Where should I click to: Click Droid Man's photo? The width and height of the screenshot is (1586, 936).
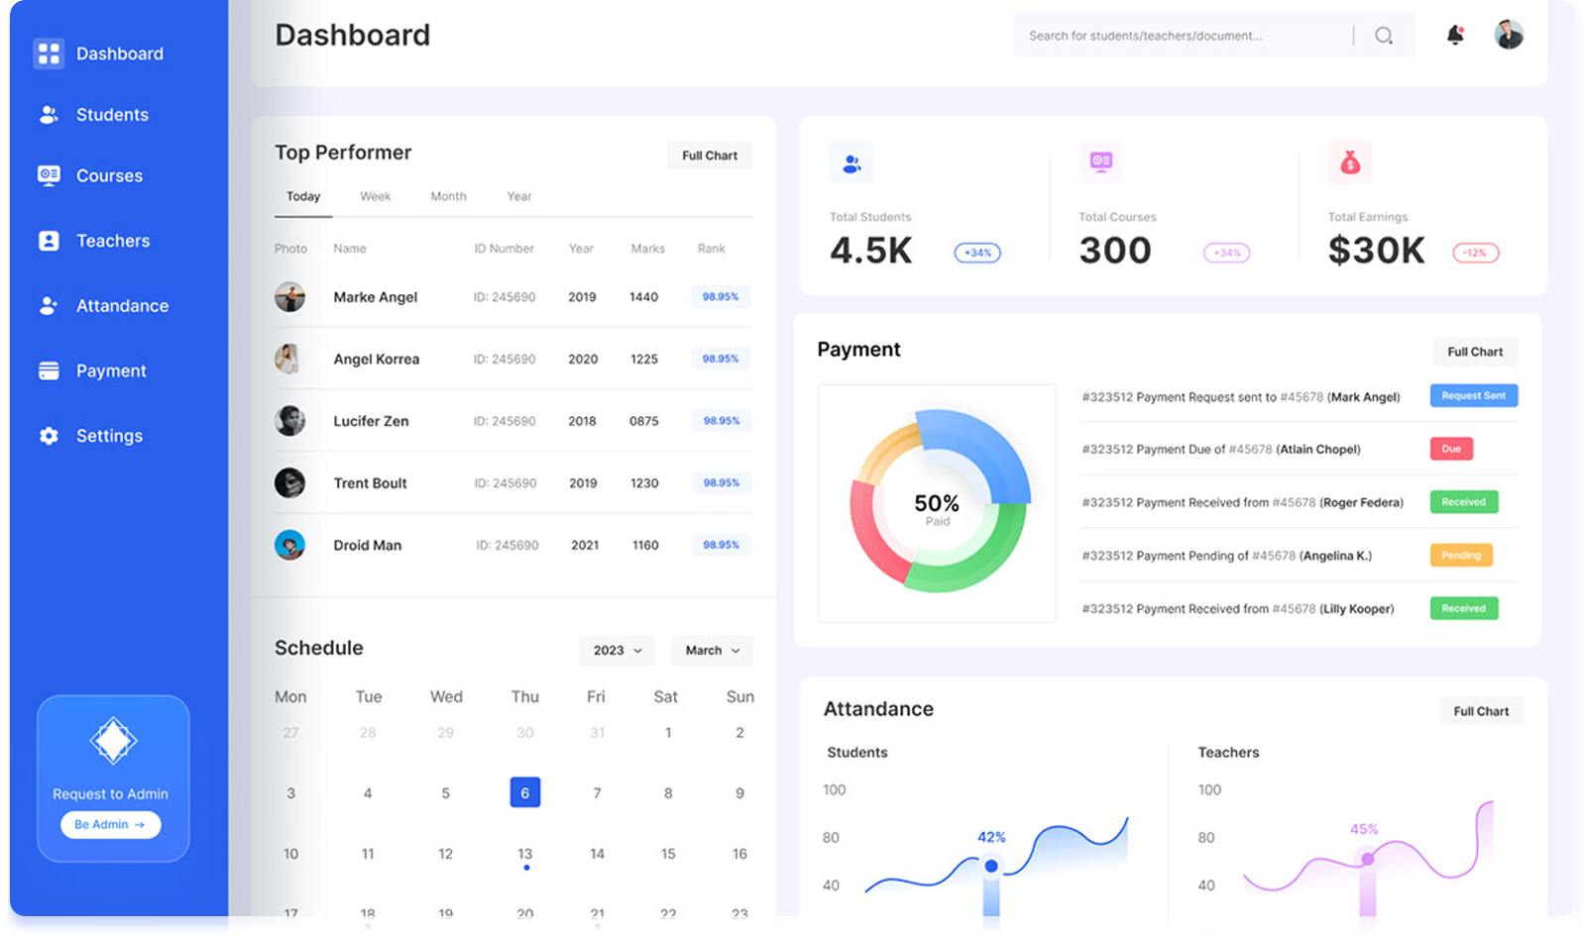click(x=289, y=545)
